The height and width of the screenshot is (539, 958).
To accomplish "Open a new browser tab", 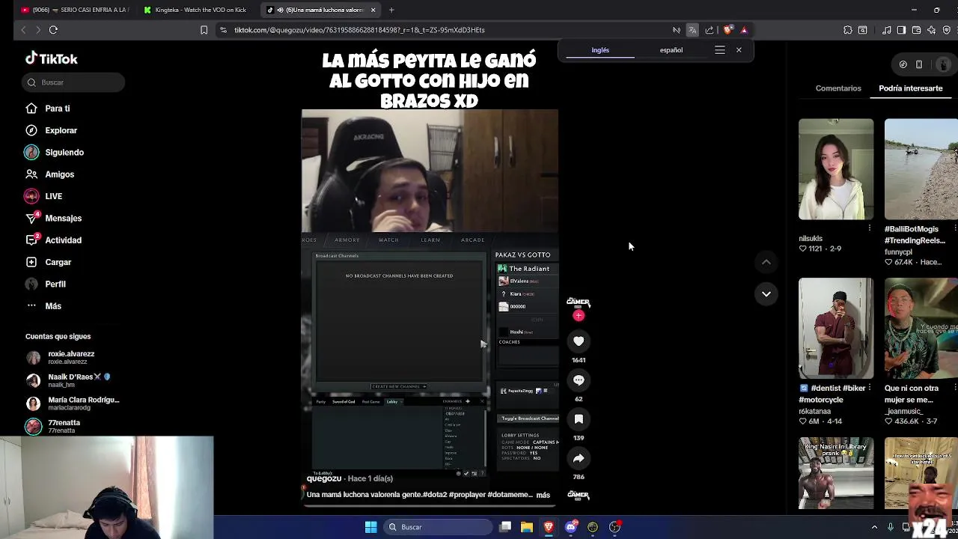I will (391, 10).
